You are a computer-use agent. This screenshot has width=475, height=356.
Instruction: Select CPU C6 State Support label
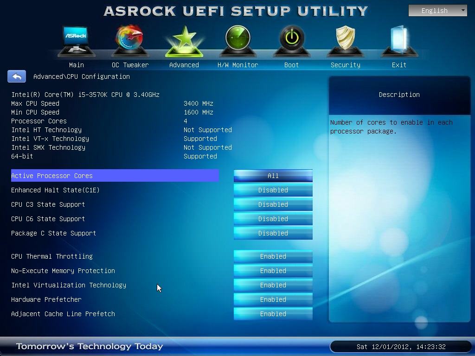click(x=48, y=219)
